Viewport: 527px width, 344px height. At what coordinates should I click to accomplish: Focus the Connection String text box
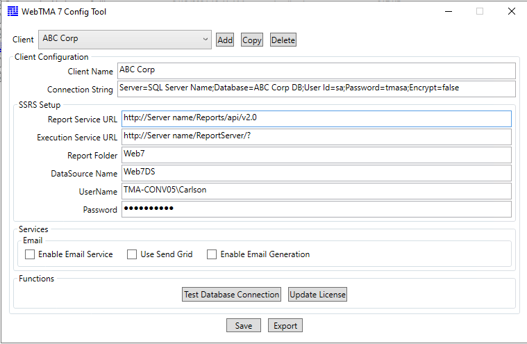(x=316, y=89)
